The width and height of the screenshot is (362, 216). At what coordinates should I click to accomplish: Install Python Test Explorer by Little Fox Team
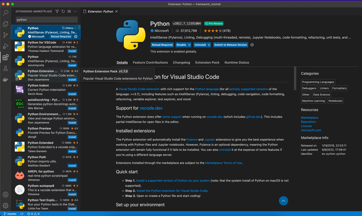[72, 209]
